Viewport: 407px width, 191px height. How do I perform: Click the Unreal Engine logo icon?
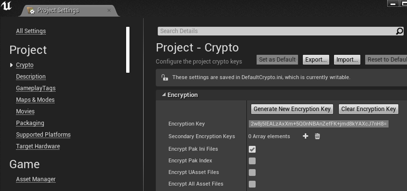(6, 6)
